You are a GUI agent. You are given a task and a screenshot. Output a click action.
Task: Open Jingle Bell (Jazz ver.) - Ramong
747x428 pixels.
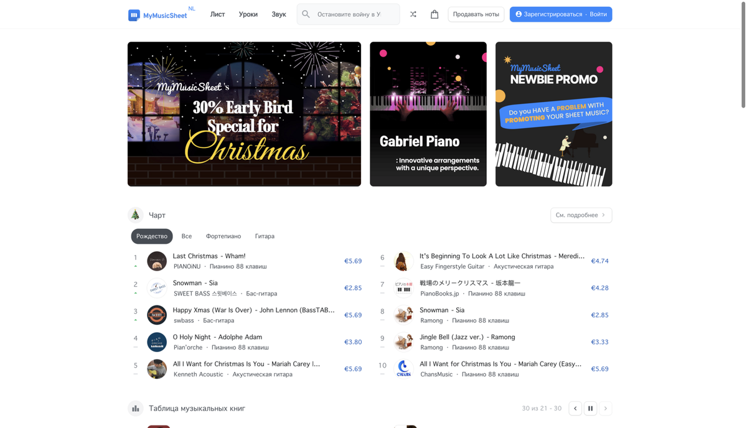pos(467,337)
